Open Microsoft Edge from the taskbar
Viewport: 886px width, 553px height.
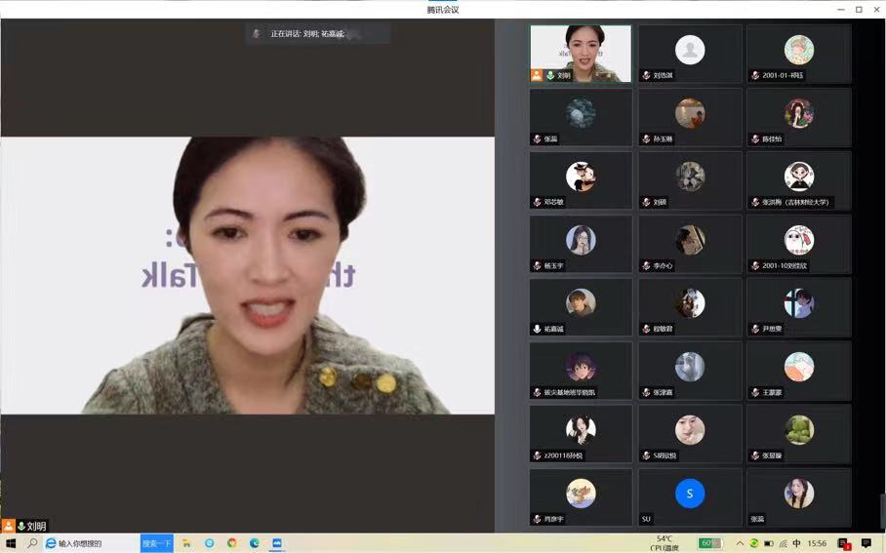point(255,543)
